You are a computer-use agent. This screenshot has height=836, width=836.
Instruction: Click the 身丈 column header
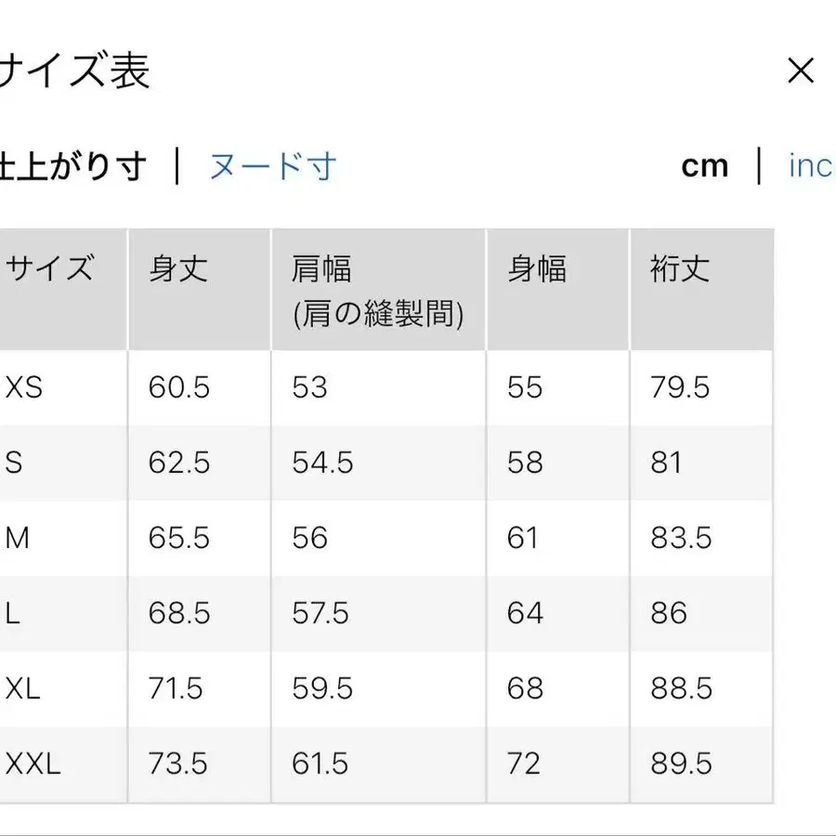click(176, 268)
